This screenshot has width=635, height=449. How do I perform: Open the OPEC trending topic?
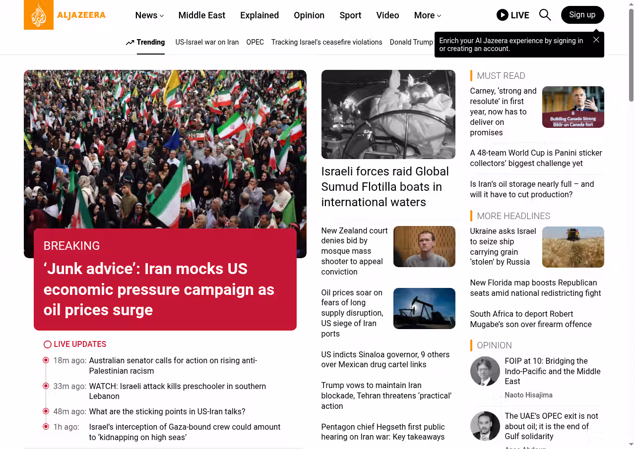255,42
